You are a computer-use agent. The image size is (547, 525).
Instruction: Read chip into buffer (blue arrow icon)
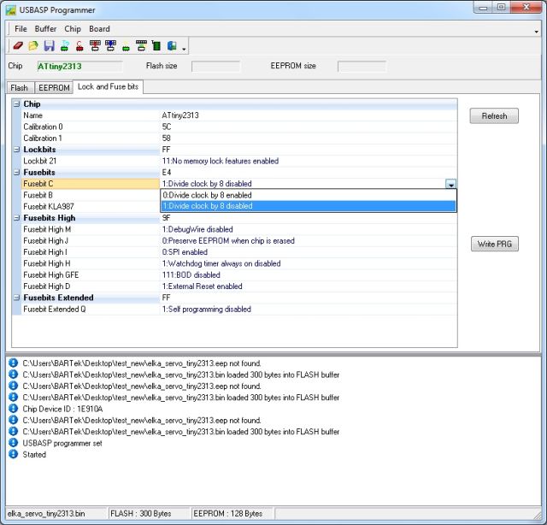pyautogui.click(x=110, y=46)
